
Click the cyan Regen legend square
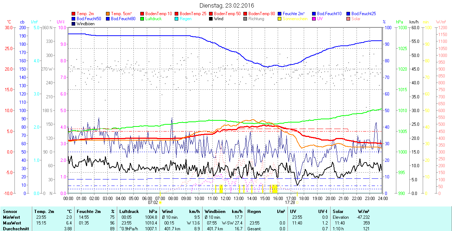tap(177, 19)
